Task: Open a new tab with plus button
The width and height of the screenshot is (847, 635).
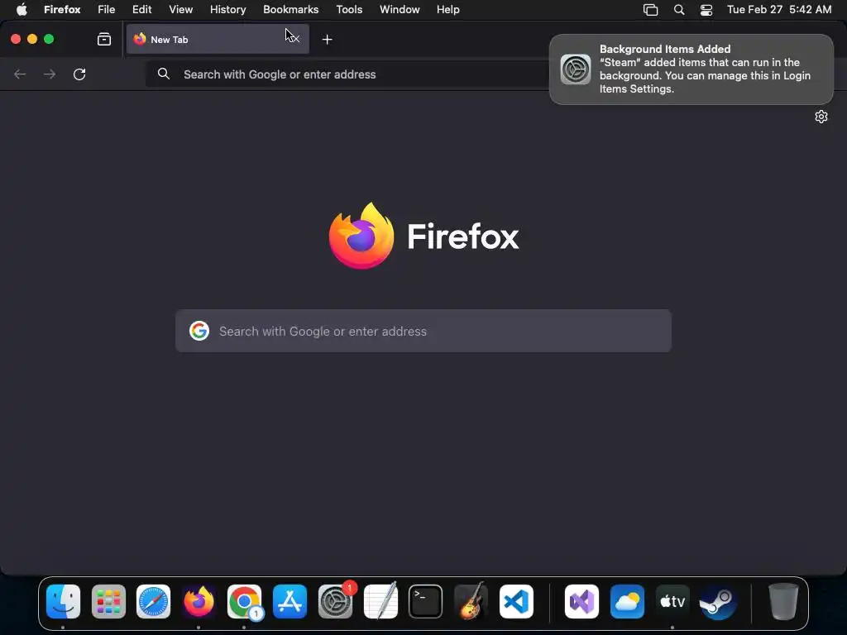Action: click(327, 40)
